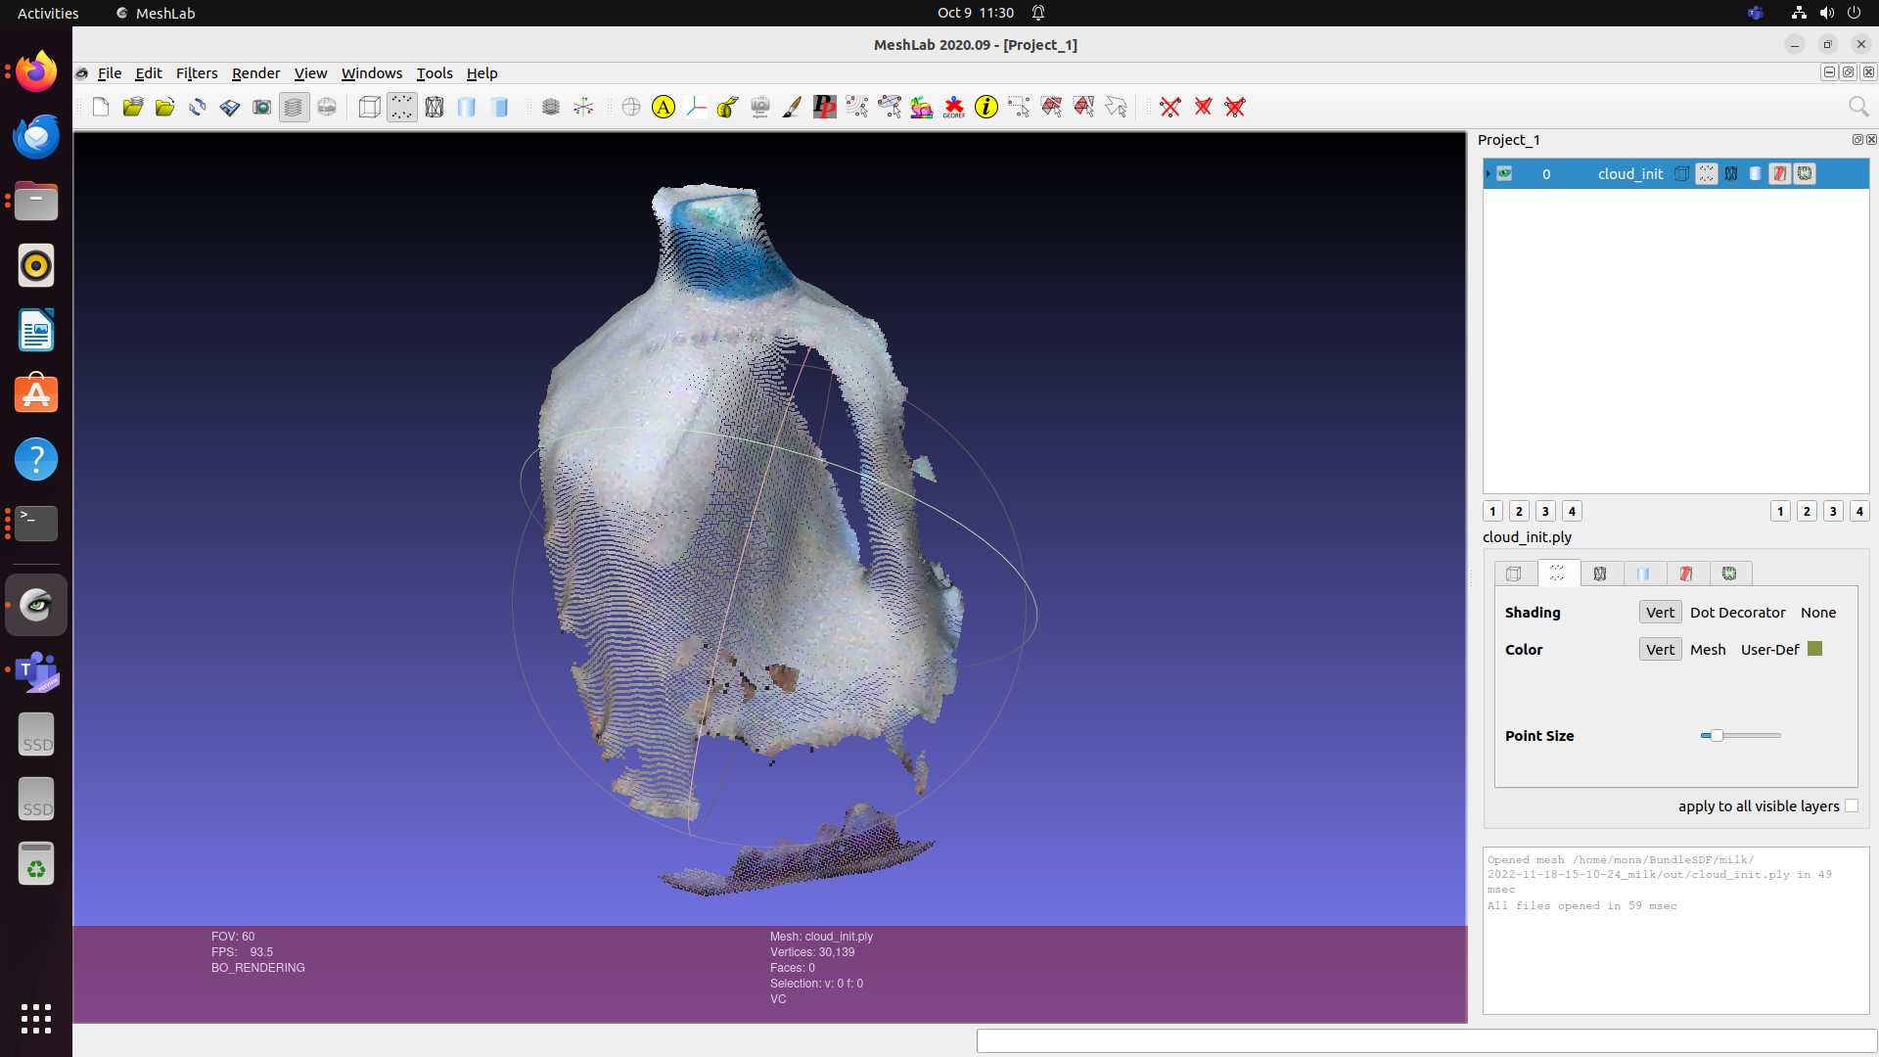Click the User-Def green color swatch
Image resolution: width=1879 pixels, height=1057 pixels.
(1813, 648)
